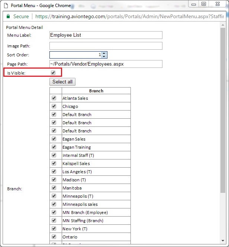Uncheck the Eagan Training branch checkbox

coord(54,147)
